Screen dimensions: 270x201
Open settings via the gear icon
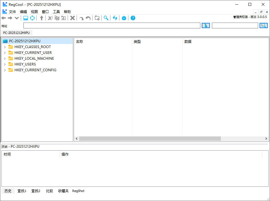click(x=124, y=18)
